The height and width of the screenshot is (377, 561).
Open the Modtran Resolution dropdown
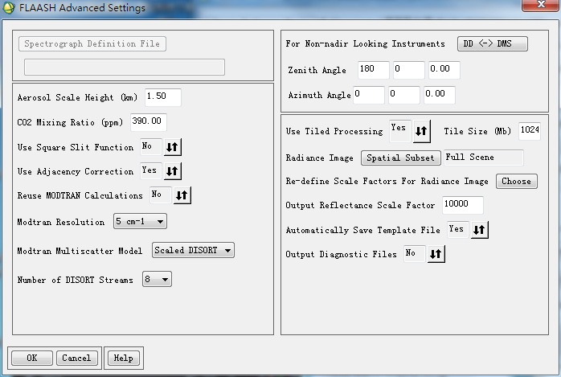point(140,220)
